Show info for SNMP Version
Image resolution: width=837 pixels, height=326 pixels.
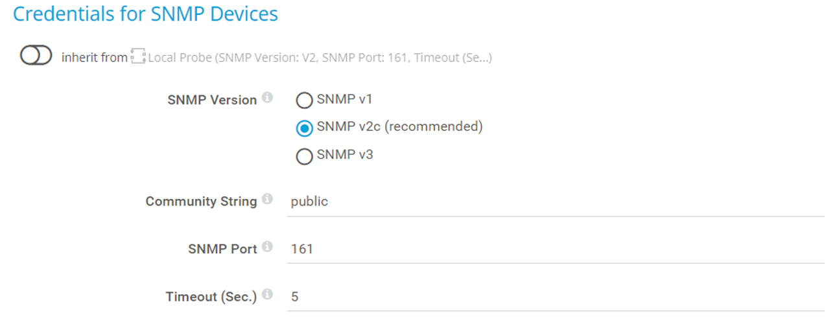pyautogui.click(x=267, y=99)
